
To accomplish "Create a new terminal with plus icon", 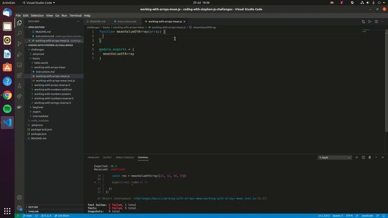I will pyautogui.click(x=356, y=157).
